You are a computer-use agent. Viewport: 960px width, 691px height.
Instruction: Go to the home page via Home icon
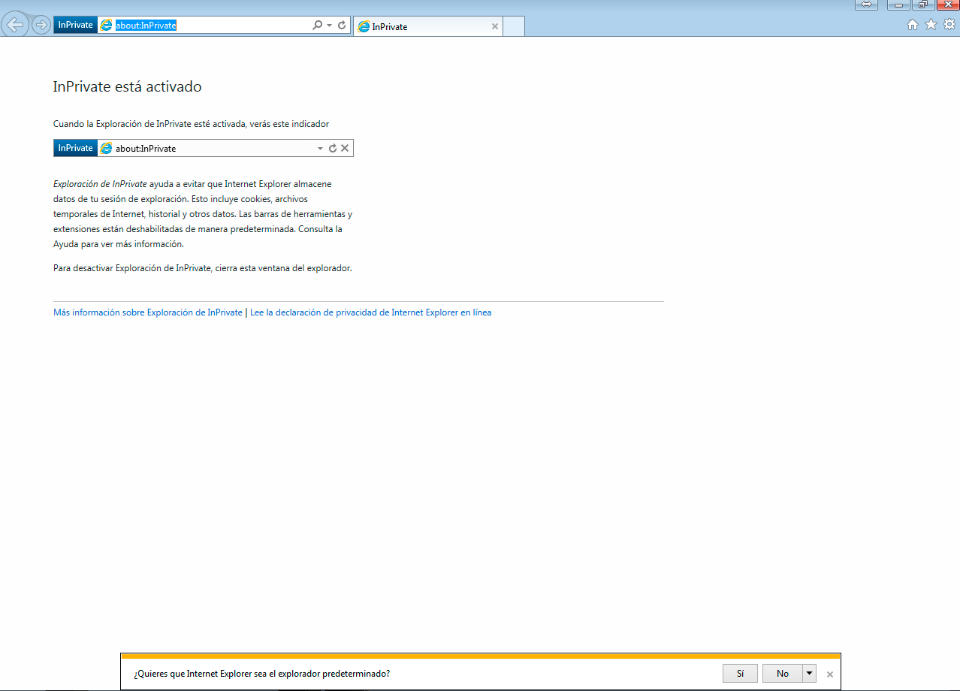(913, 25)
